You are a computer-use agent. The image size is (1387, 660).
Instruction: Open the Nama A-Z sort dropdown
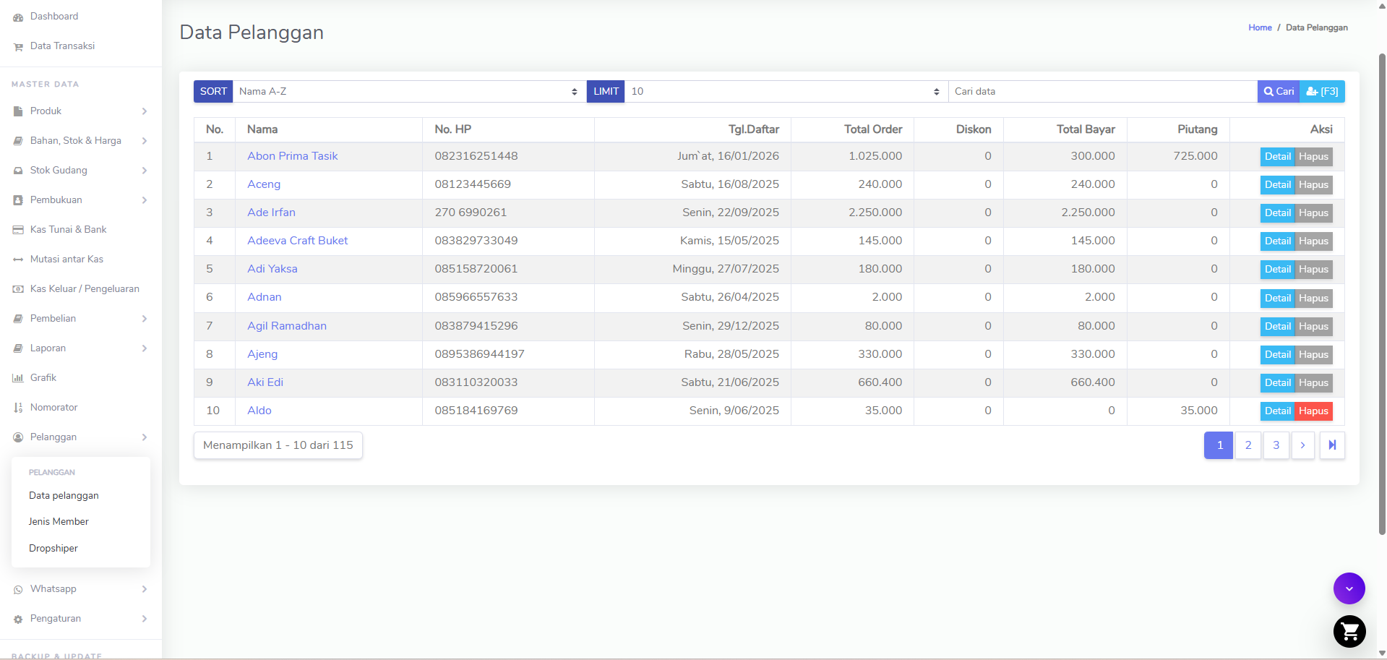[409, 91]
